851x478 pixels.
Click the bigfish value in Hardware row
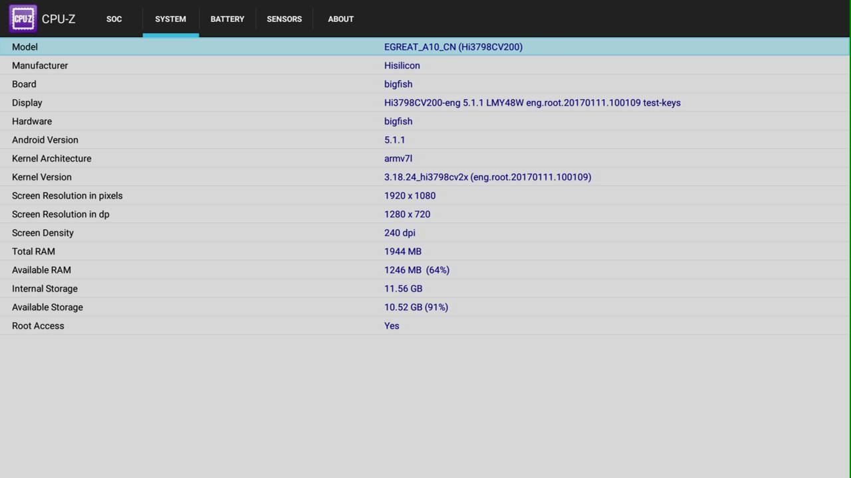pos(398,121)
